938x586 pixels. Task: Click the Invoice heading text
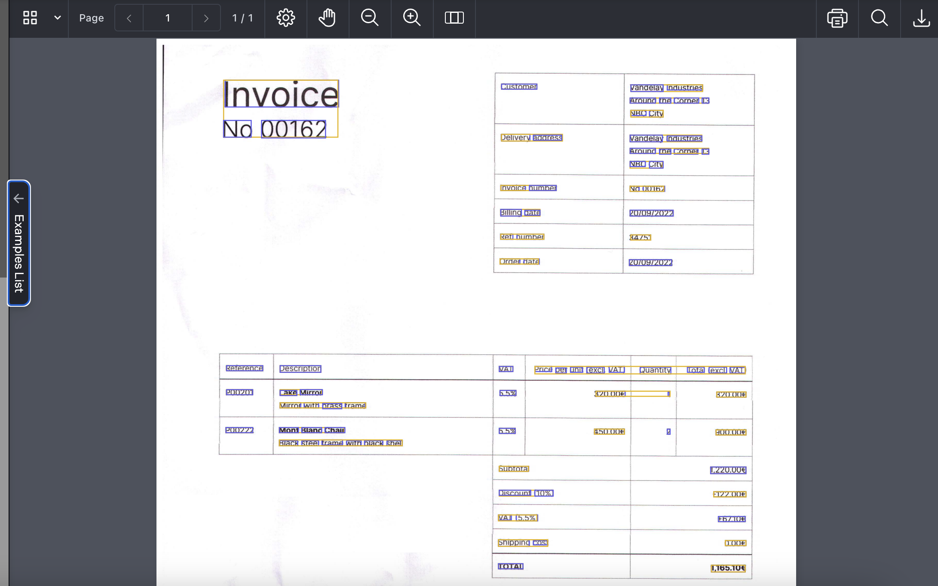(x=281, y=94)
